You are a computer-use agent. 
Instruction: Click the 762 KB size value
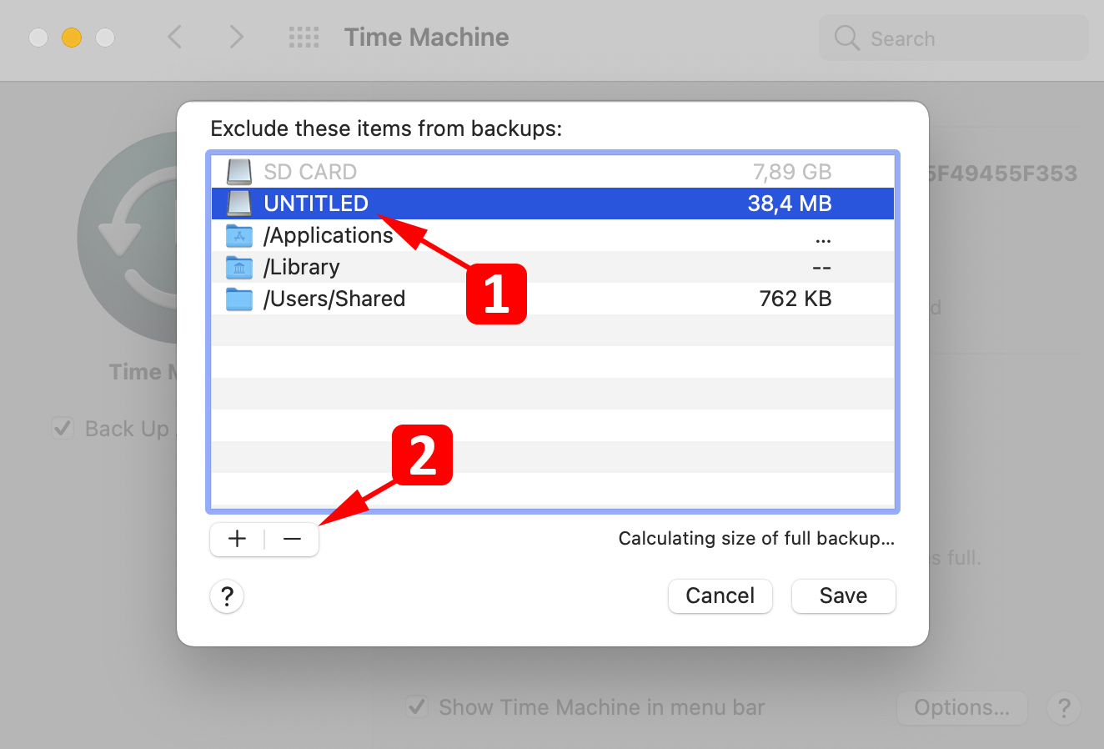(795, 299)
